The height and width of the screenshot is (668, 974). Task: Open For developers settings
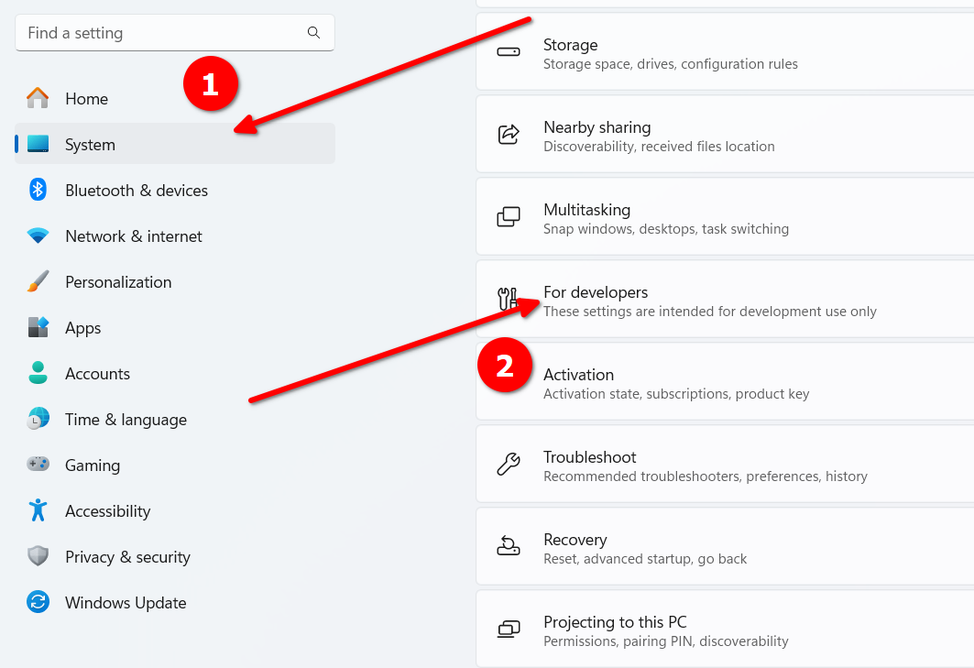tap(725, 300)
